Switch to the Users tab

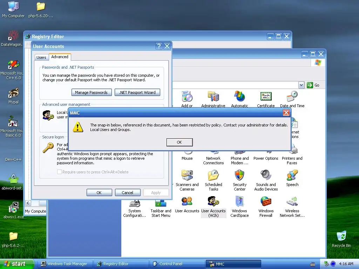point(41,57)
